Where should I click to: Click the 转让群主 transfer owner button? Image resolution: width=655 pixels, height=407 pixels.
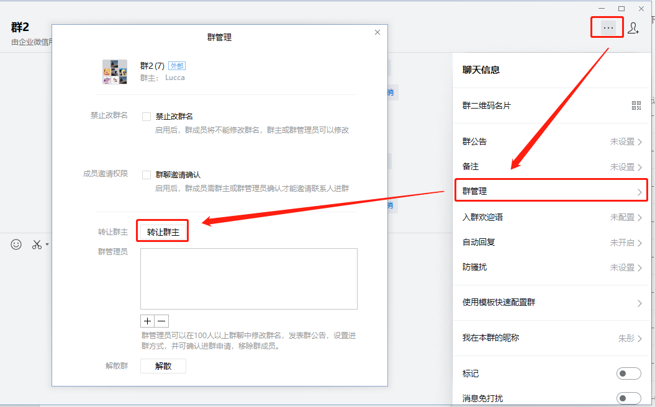(162, 230)
